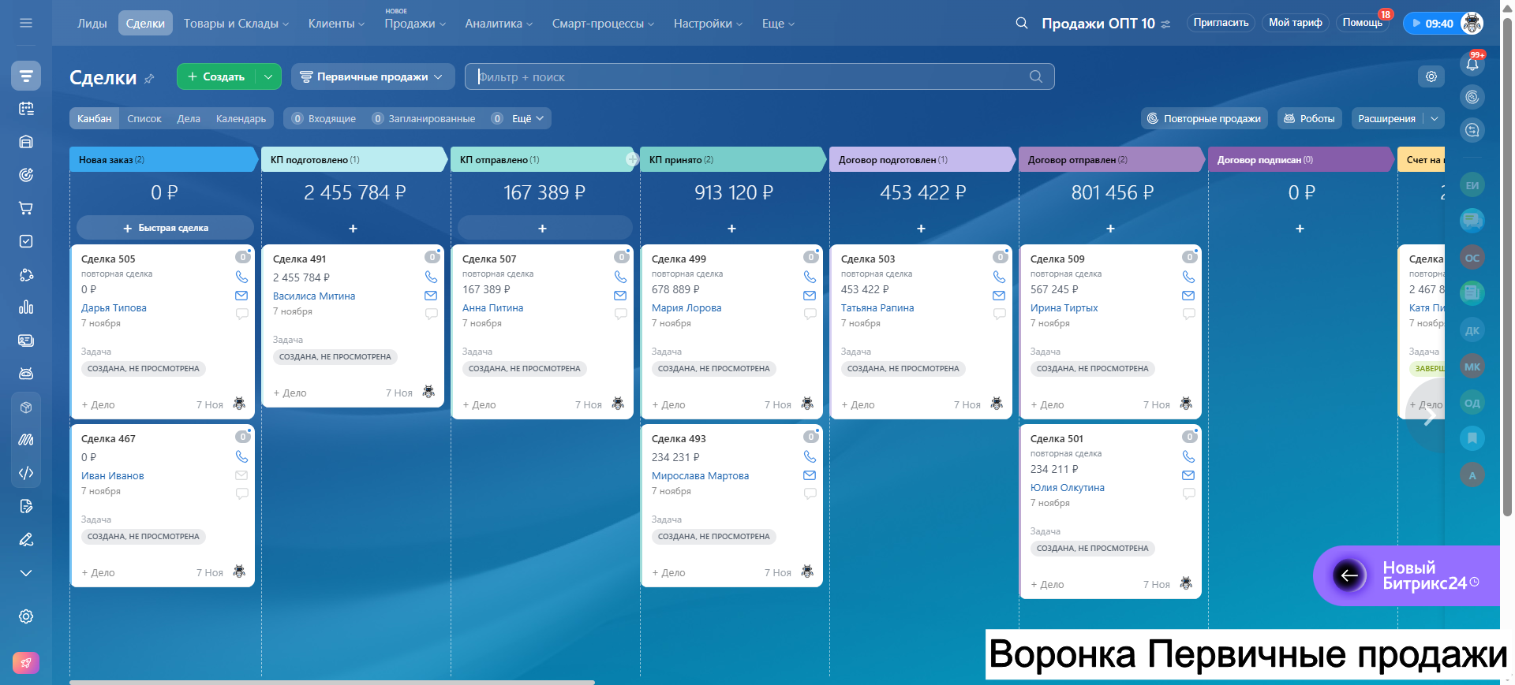Click mail icon on Сделка 503 card
The height and width of the screenshot is (685, 1515).
click(999, 296)
